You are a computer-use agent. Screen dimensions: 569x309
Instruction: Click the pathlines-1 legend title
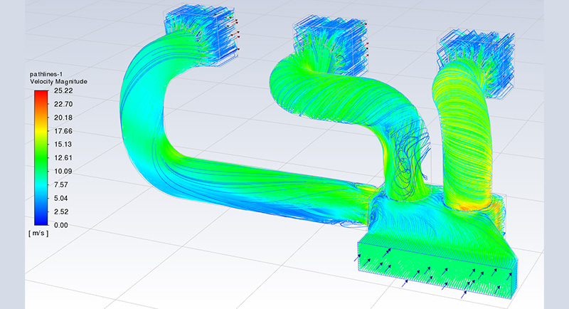(48, 73)
